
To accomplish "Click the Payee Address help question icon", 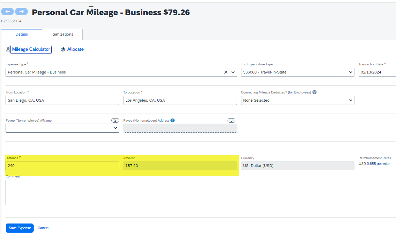I will tap(173, 120).
